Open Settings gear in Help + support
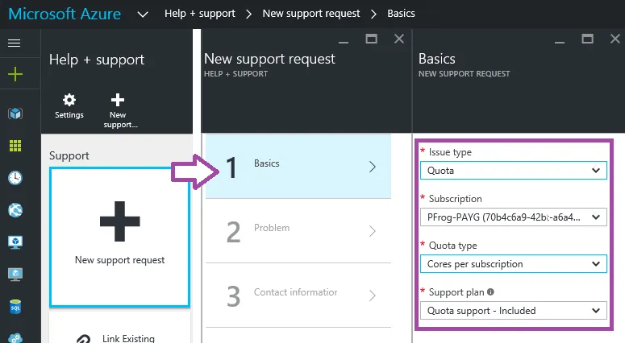This screenshot has width=625, height=343. pyautogui.click(x=69, y=105)
